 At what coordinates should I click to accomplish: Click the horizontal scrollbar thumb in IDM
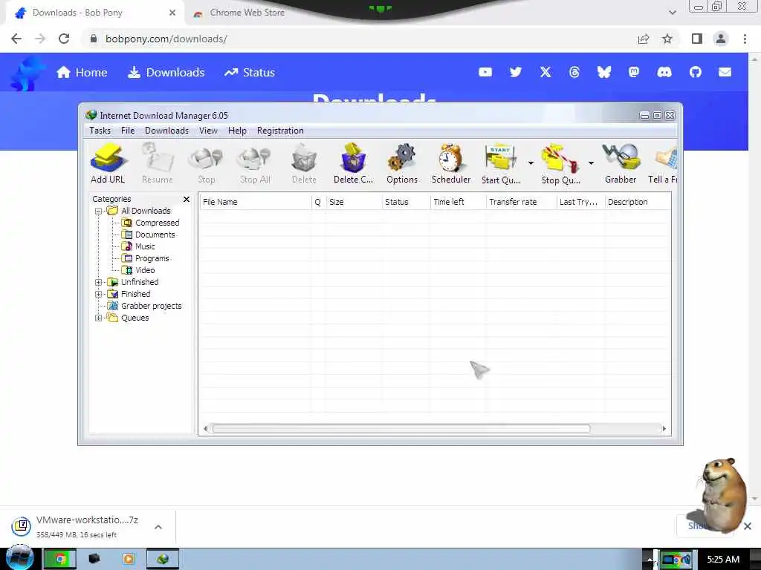(x=401, y=428)
